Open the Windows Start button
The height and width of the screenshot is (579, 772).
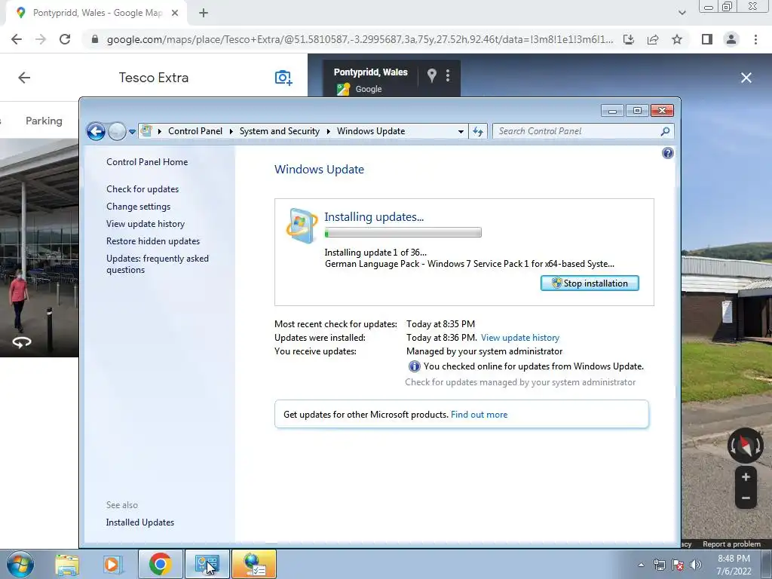click(x=20, y=564)
